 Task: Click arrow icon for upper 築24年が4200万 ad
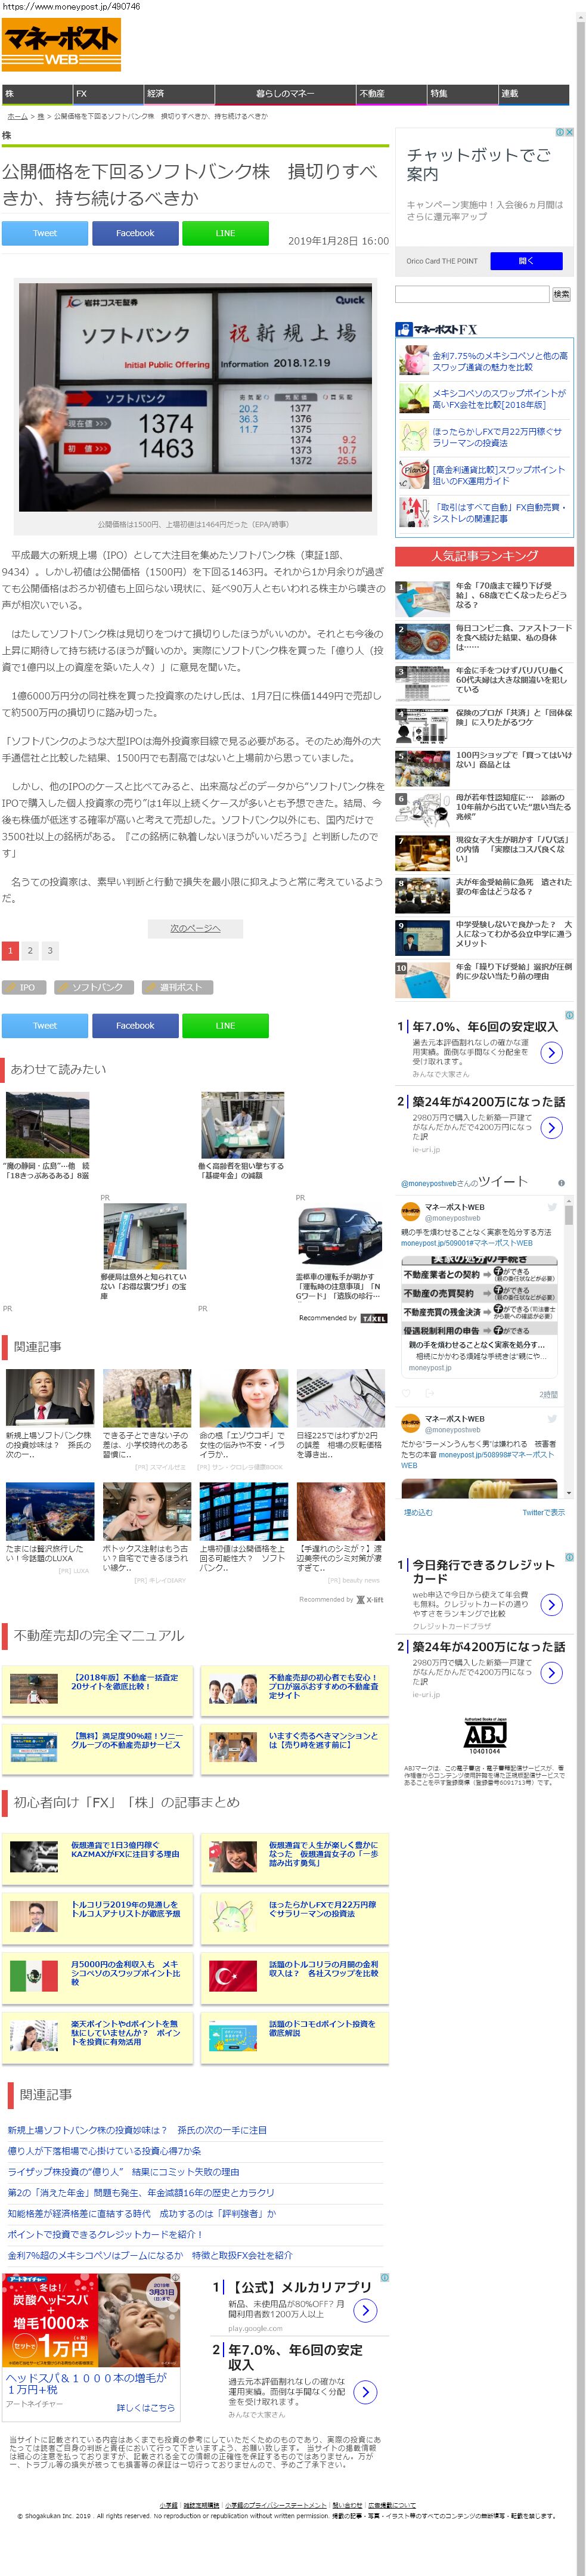[x=551, y=1128]
